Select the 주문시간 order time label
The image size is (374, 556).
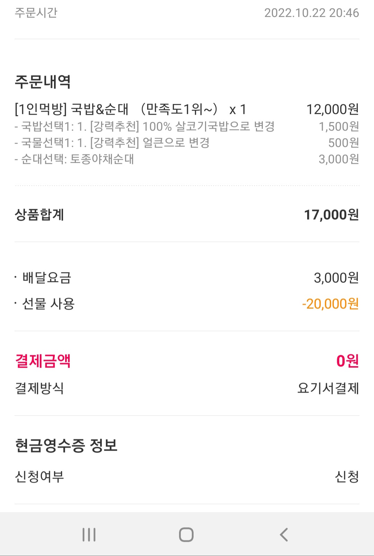click(x=36, y=13)
